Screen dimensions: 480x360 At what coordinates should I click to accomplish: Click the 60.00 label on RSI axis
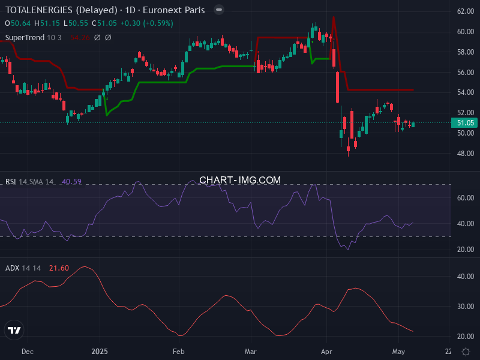[466, 198]
